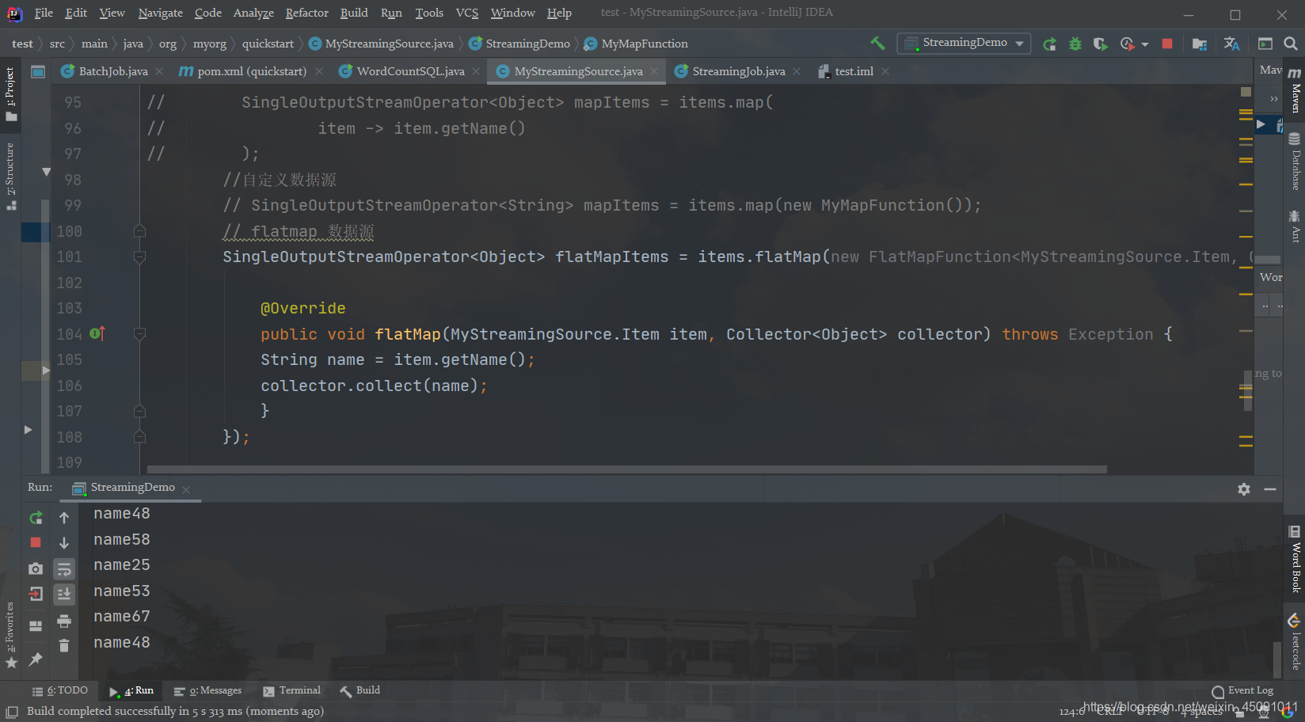Image resolution: width=1305 pixels, height=722 pixels.
Task: Go up the stack trace with up arrow
Action: click(x=64, y=518)
